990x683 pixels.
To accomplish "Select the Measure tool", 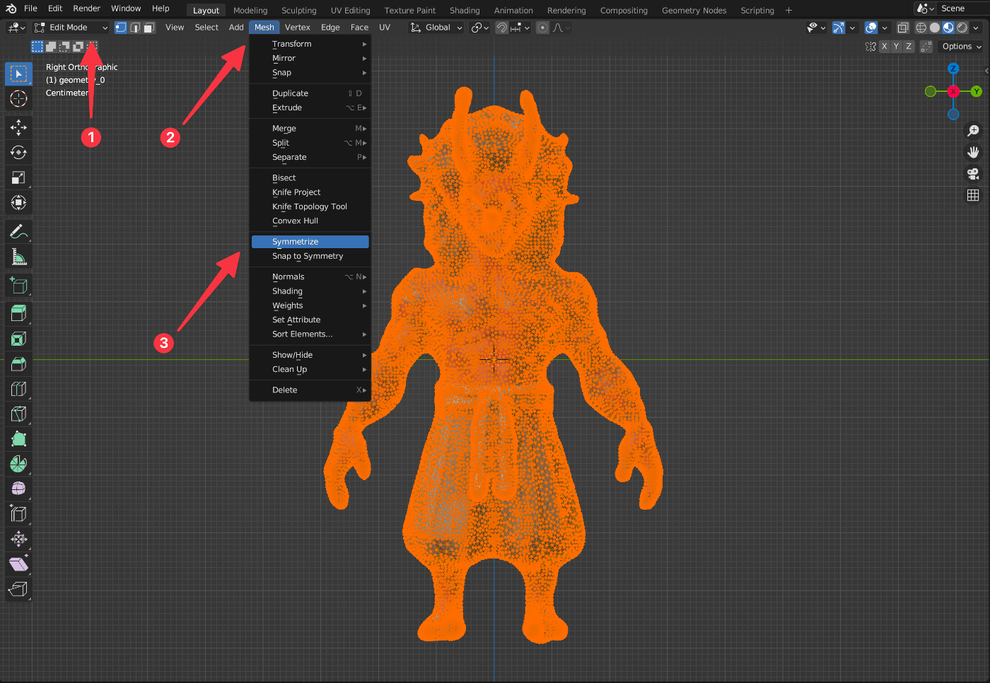I will click(18, 257).
